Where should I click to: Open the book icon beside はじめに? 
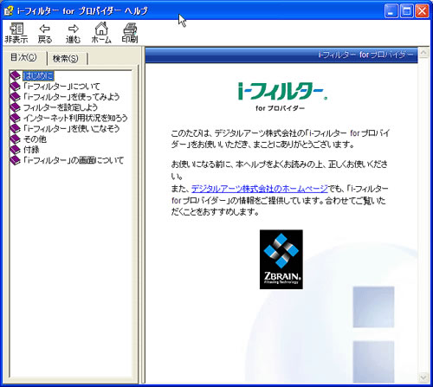[x=15, y=75]
